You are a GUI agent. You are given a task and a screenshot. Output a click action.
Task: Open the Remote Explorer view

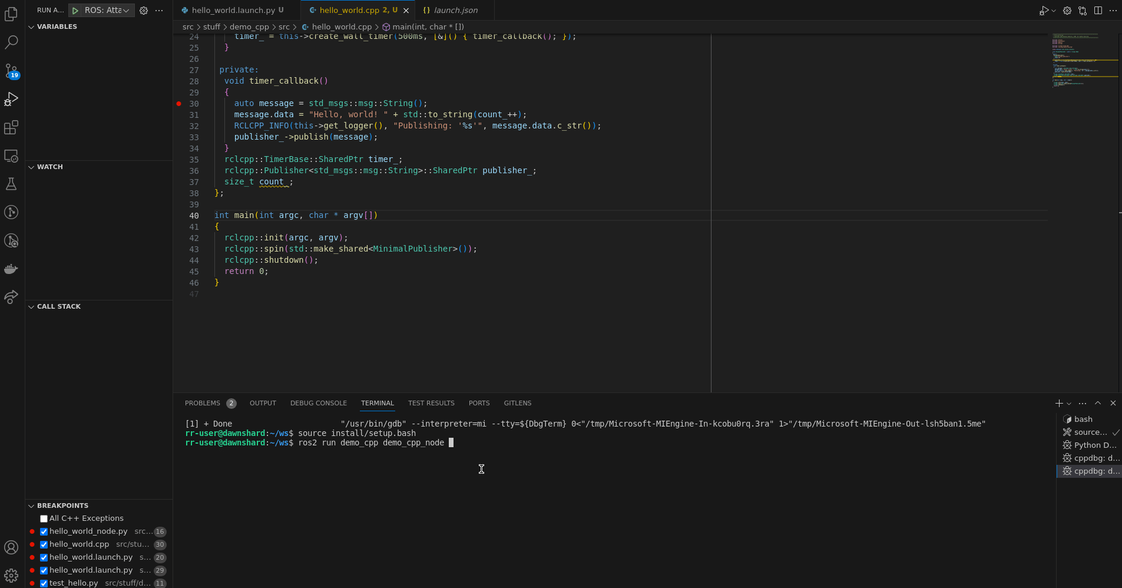pyautogui.click(x=11, y=156)
